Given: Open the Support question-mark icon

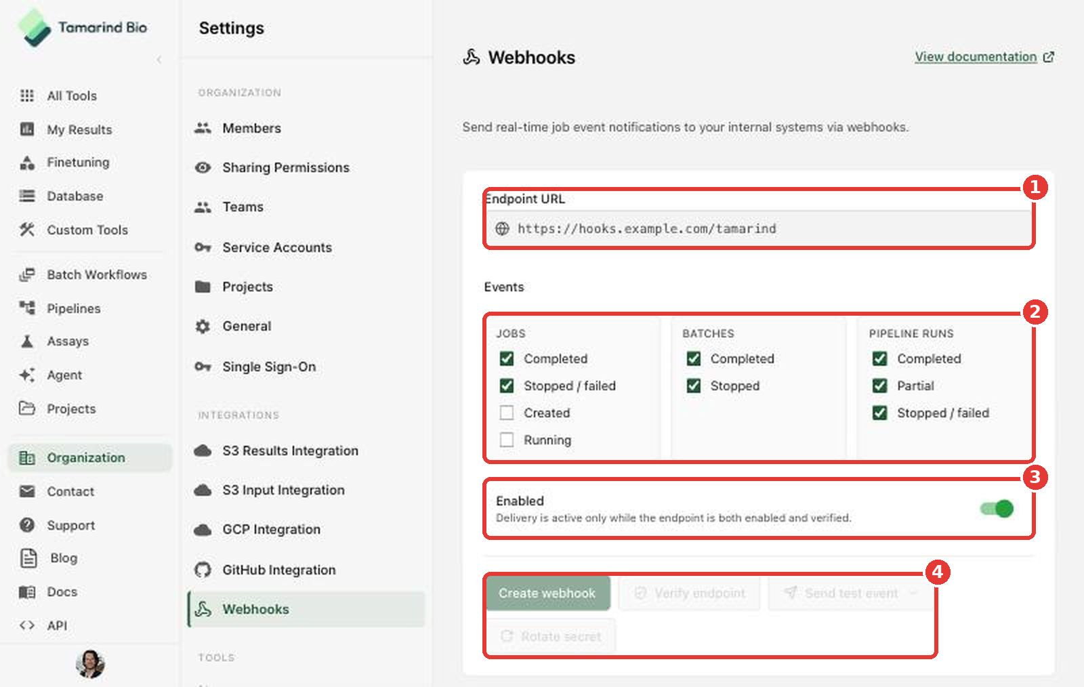Looking at the screenshot, I should (x=27, y=524).
